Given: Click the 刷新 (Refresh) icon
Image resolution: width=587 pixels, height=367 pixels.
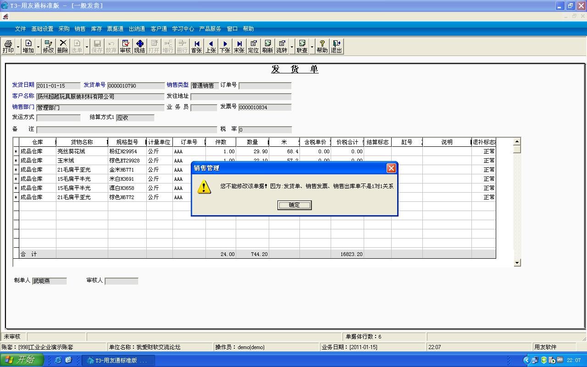Looking at the screenshot, I should click(267, 46).
